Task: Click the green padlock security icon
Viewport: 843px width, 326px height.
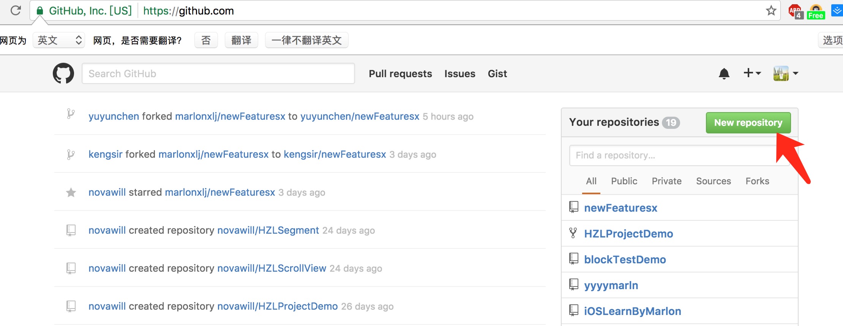Action: [39, 11]
